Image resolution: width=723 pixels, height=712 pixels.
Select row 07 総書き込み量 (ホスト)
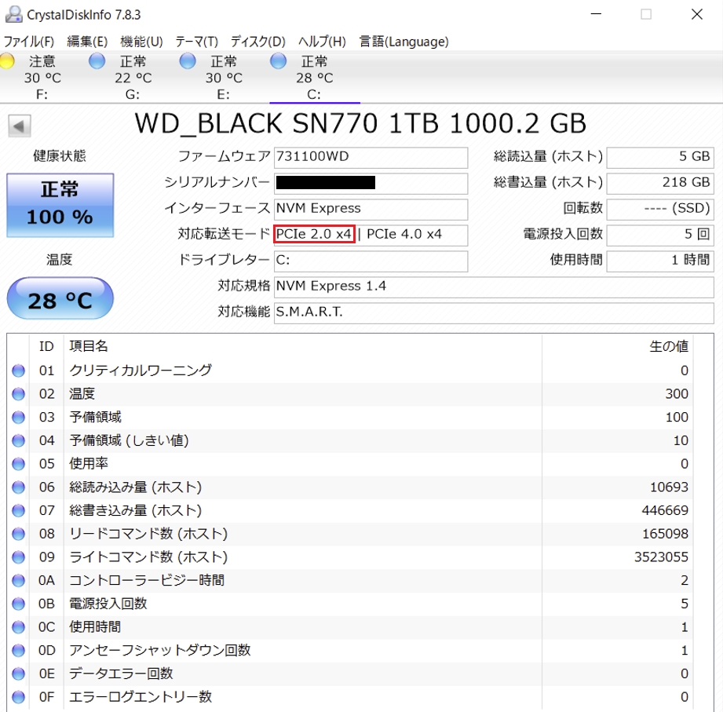pos(350,510)
